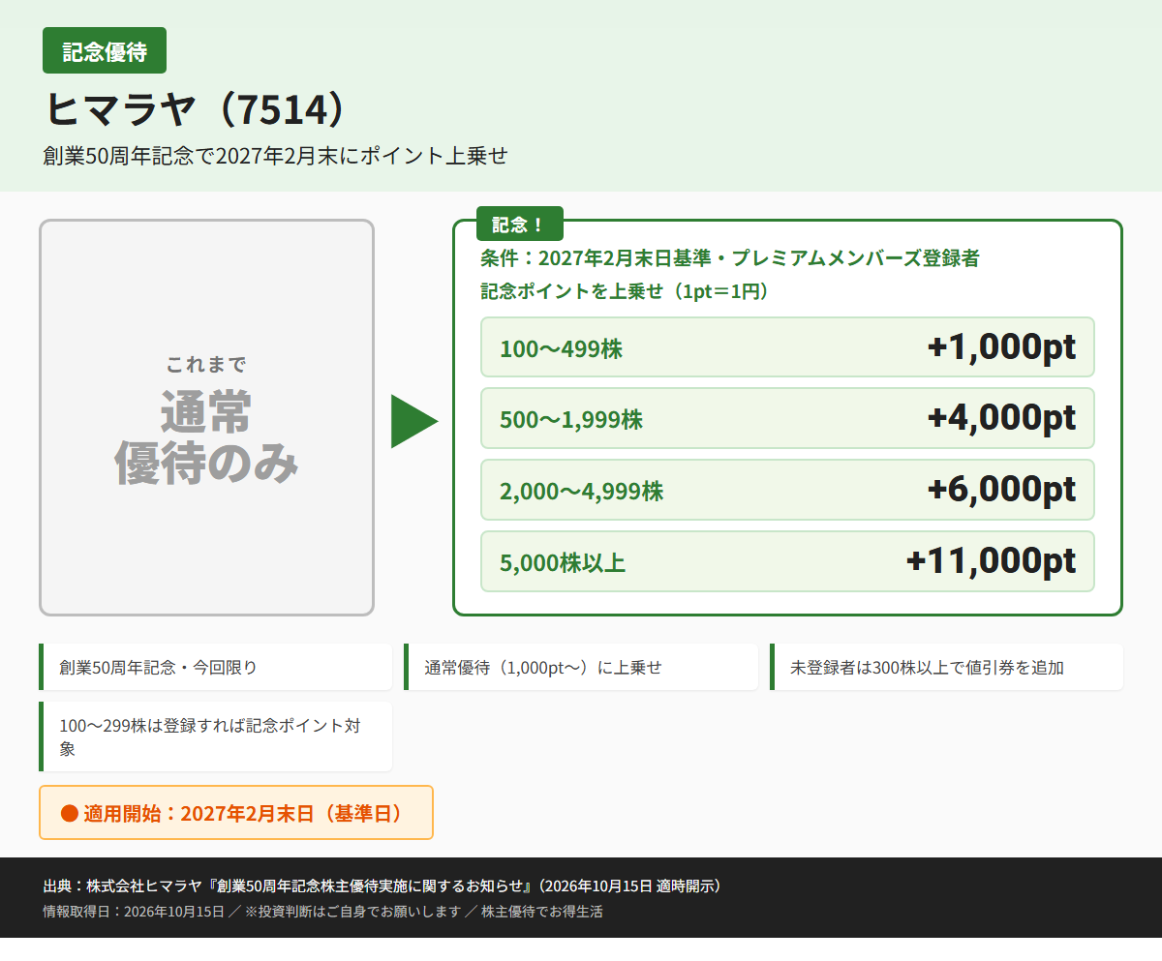Click the green right-pointing arrow icon
The width and height of the screenshot is (1162, 961).
tap(414, 421)
